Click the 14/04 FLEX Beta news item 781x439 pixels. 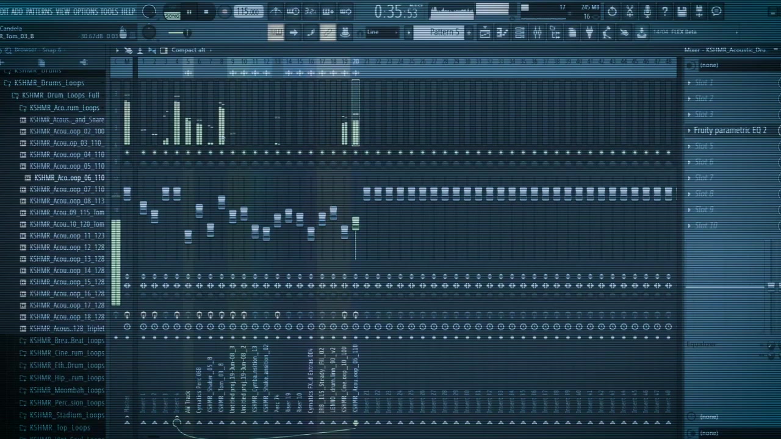[674, 32]
